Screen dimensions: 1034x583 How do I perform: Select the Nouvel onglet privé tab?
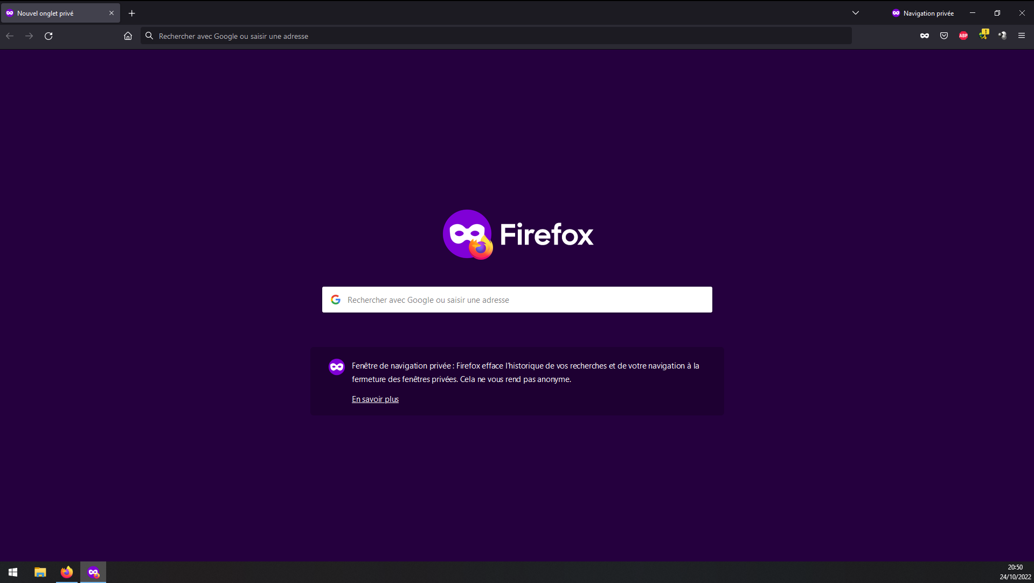click(x=60, y=13)
